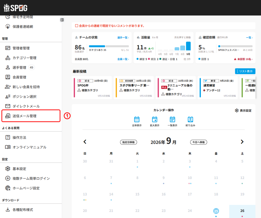
Task: Click the カテゴリー管理 shapes icon
Action: coord(8,58)
